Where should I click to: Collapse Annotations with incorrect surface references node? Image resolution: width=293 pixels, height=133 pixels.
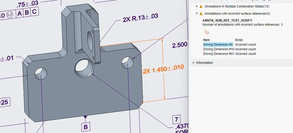(197, 13)
